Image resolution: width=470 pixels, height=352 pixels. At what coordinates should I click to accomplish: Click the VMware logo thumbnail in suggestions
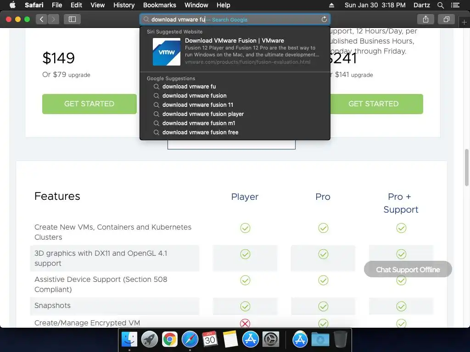coord(167,51)
